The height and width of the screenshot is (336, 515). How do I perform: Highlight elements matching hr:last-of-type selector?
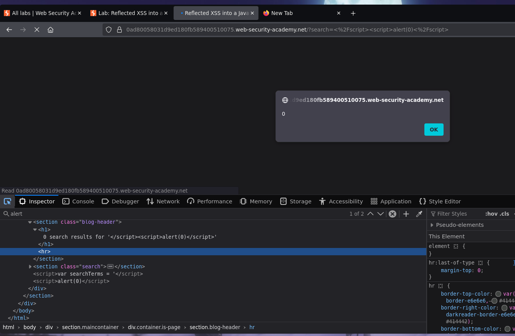point(480,263)
